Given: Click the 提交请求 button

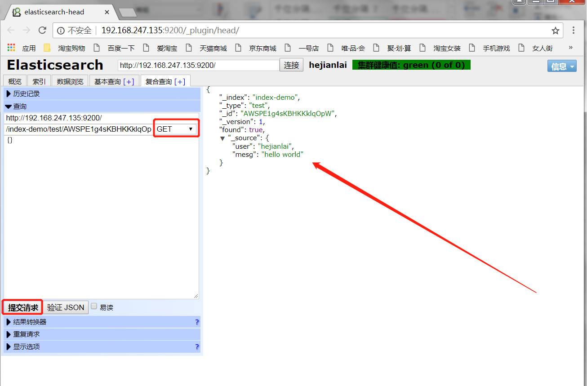Looking at the screenshot, I should pyautogui.click(x=23, y=308).
